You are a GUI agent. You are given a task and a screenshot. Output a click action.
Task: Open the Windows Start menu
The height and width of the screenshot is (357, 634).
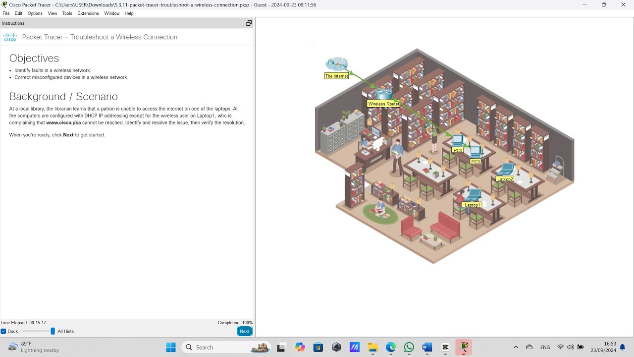[x=171, y=347]
